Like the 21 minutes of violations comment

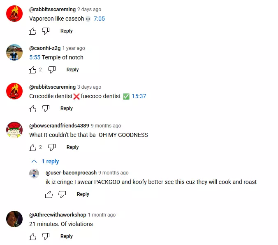pyautogui.click(x=32, y=236)
